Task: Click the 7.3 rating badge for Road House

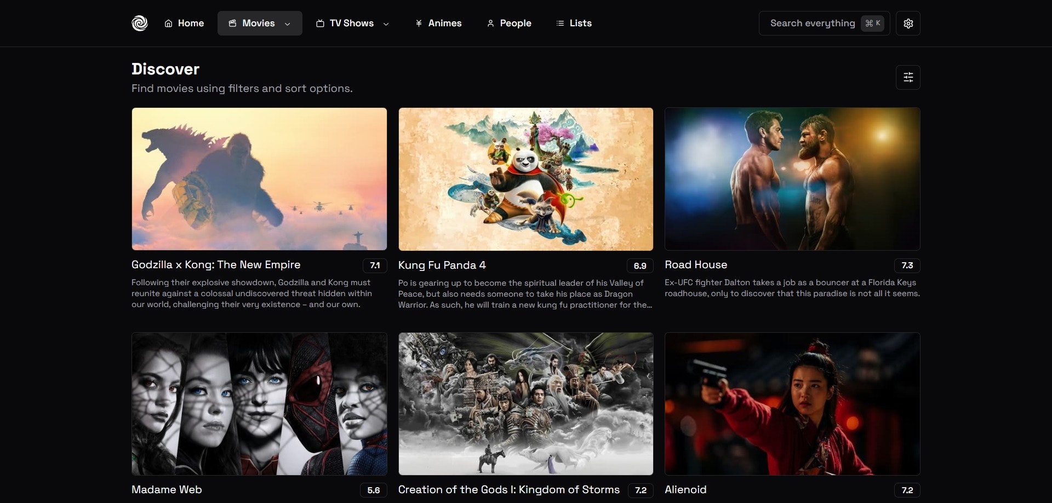Action: (907, 265)
